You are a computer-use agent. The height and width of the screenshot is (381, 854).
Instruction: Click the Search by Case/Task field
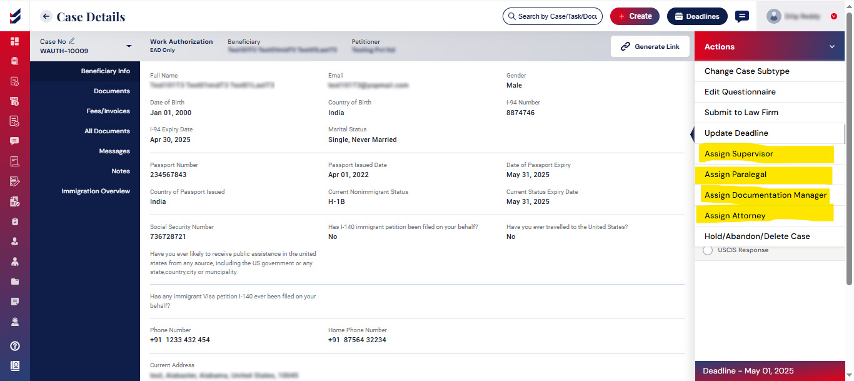pyautogui.click(x=552, y=16)
